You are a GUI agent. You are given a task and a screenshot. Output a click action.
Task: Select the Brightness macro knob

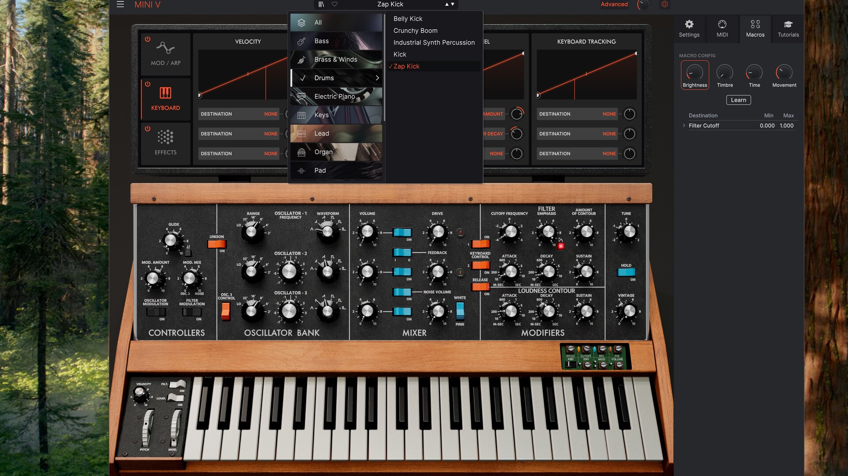pyautogui.click(x=695, y=73)
